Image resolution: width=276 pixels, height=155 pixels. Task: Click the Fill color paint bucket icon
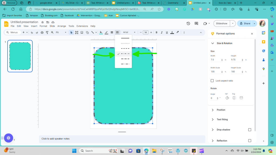point(101,33)
